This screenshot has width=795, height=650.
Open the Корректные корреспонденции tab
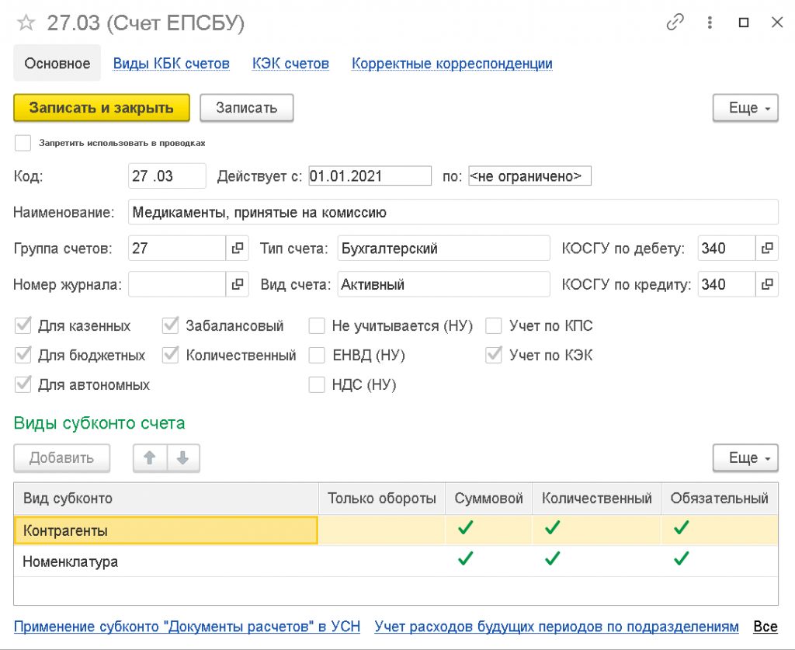[452, 64]
